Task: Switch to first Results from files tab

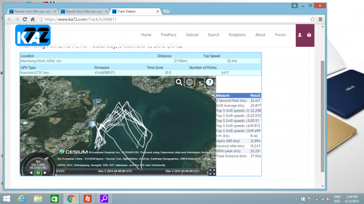Action: [32, 11]
